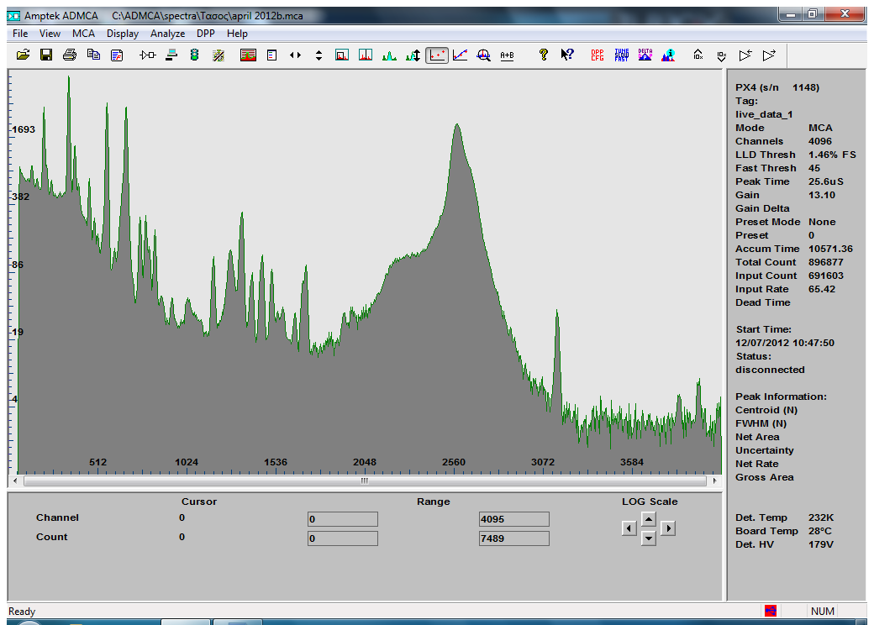Viewport: 874px width, 625px height.
Task: Open the DPP menu
Action: point(206,34)
